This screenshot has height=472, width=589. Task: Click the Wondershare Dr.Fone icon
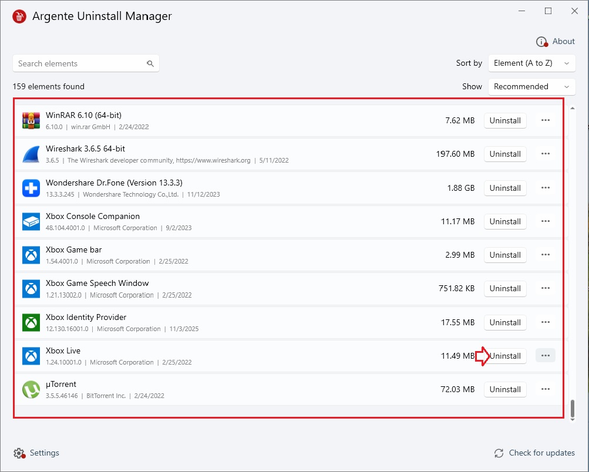coord(31,188)
